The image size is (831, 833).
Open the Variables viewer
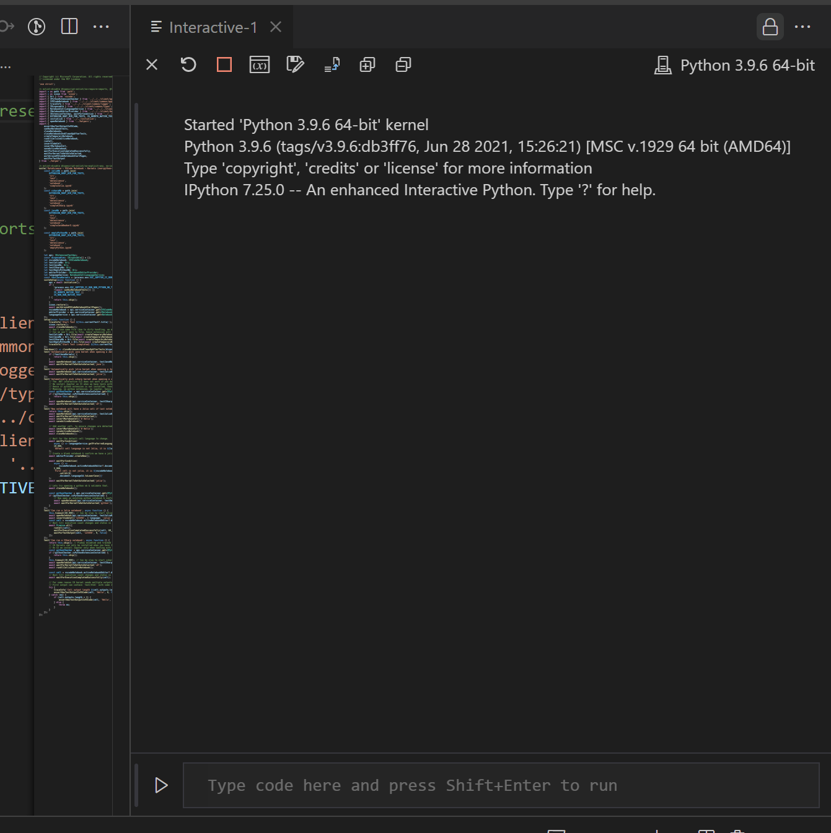click(260, 65)
